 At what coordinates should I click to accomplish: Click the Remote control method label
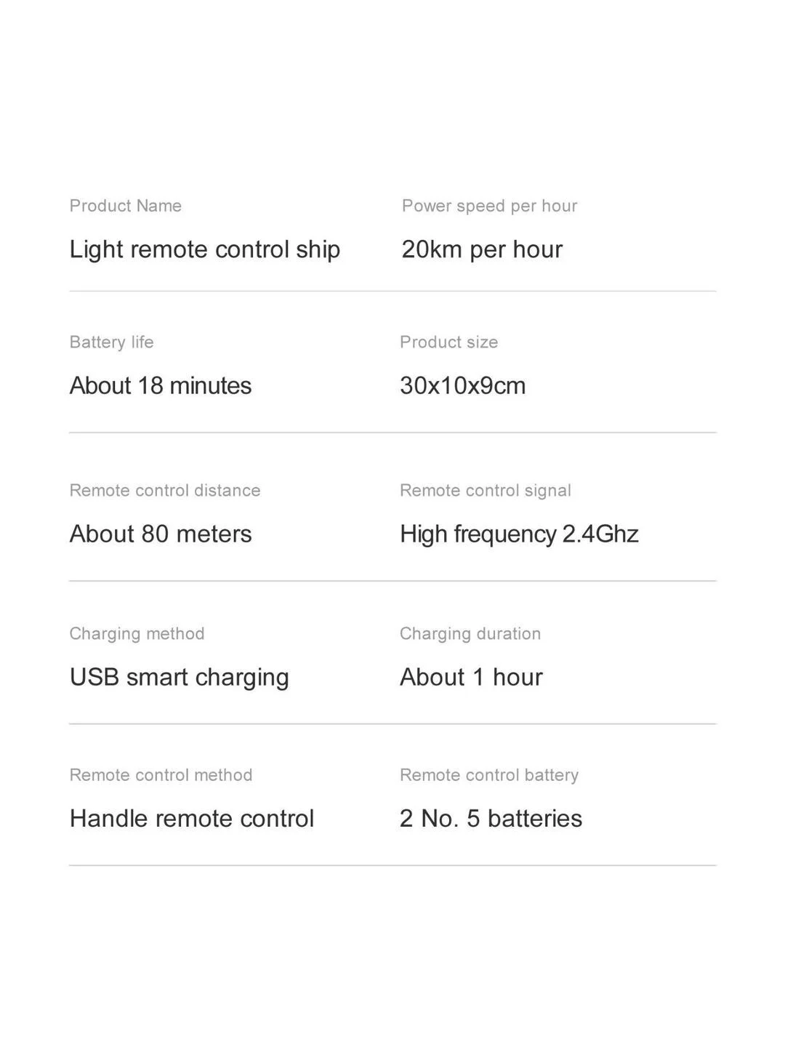[x=161, y=775]
